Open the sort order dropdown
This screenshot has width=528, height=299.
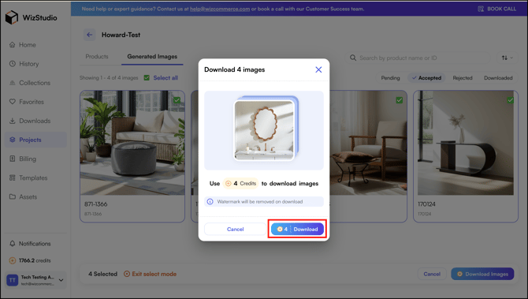tap(508, 58)
